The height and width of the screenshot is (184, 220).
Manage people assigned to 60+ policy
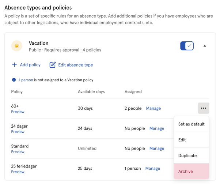[x=153, y=108]
